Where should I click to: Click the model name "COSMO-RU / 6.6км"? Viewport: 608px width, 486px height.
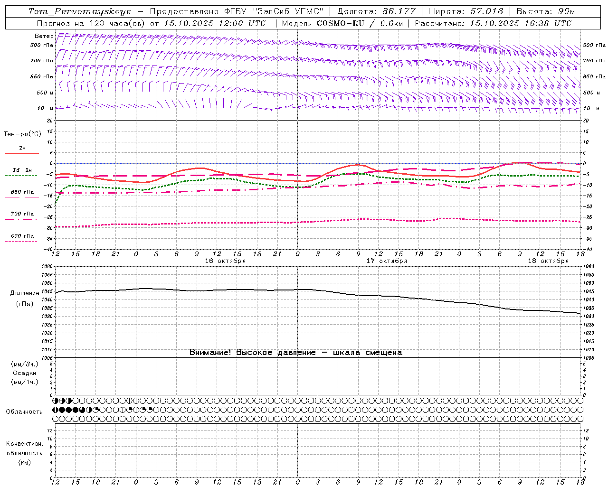click(x=360, y=23)
